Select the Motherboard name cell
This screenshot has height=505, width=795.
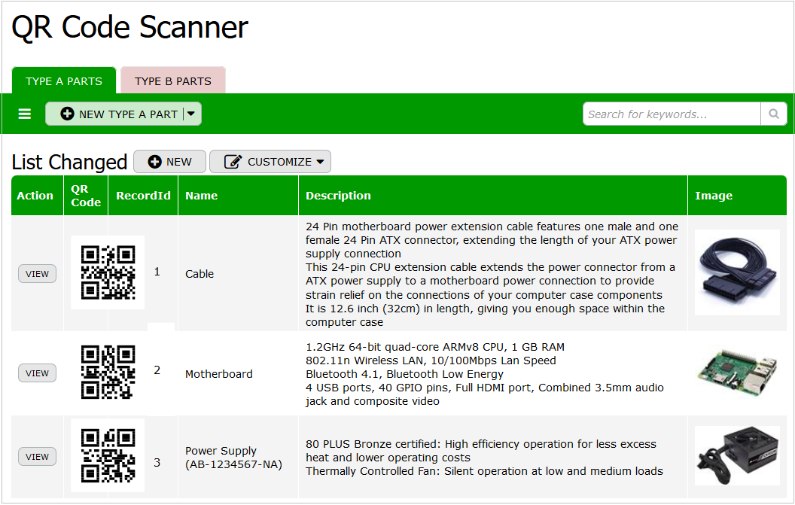click(x=218, y=374)
